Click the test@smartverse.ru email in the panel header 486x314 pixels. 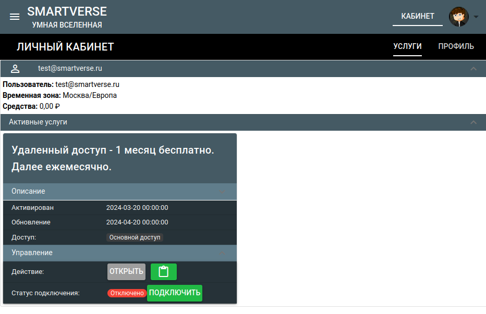tap(70, 68)
